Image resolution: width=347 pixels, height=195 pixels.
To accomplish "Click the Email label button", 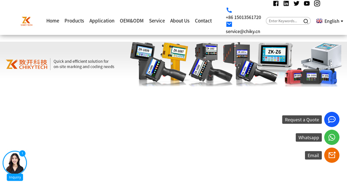I will pyautogui.click(x=313, y=156).
